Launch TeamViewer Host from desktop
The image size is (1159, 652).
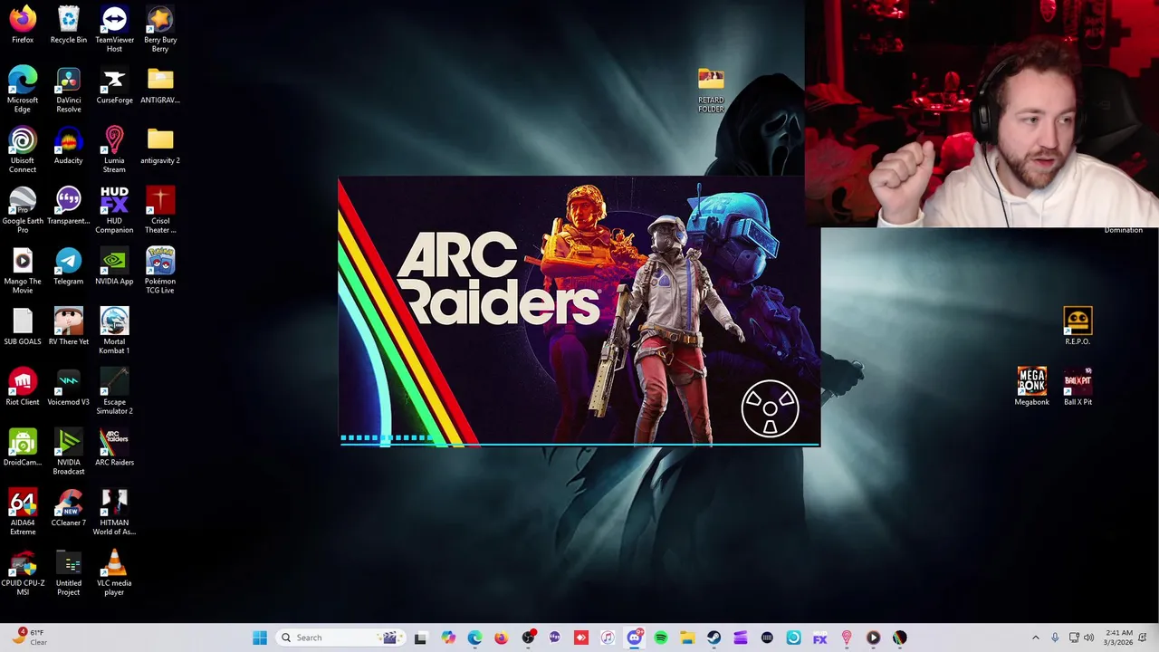tap(114, 29)
